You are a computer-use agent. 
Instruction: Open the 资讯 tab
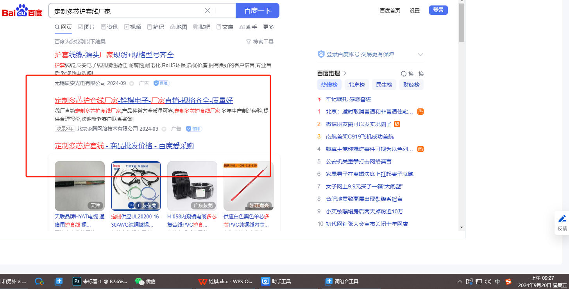[109, 27]
